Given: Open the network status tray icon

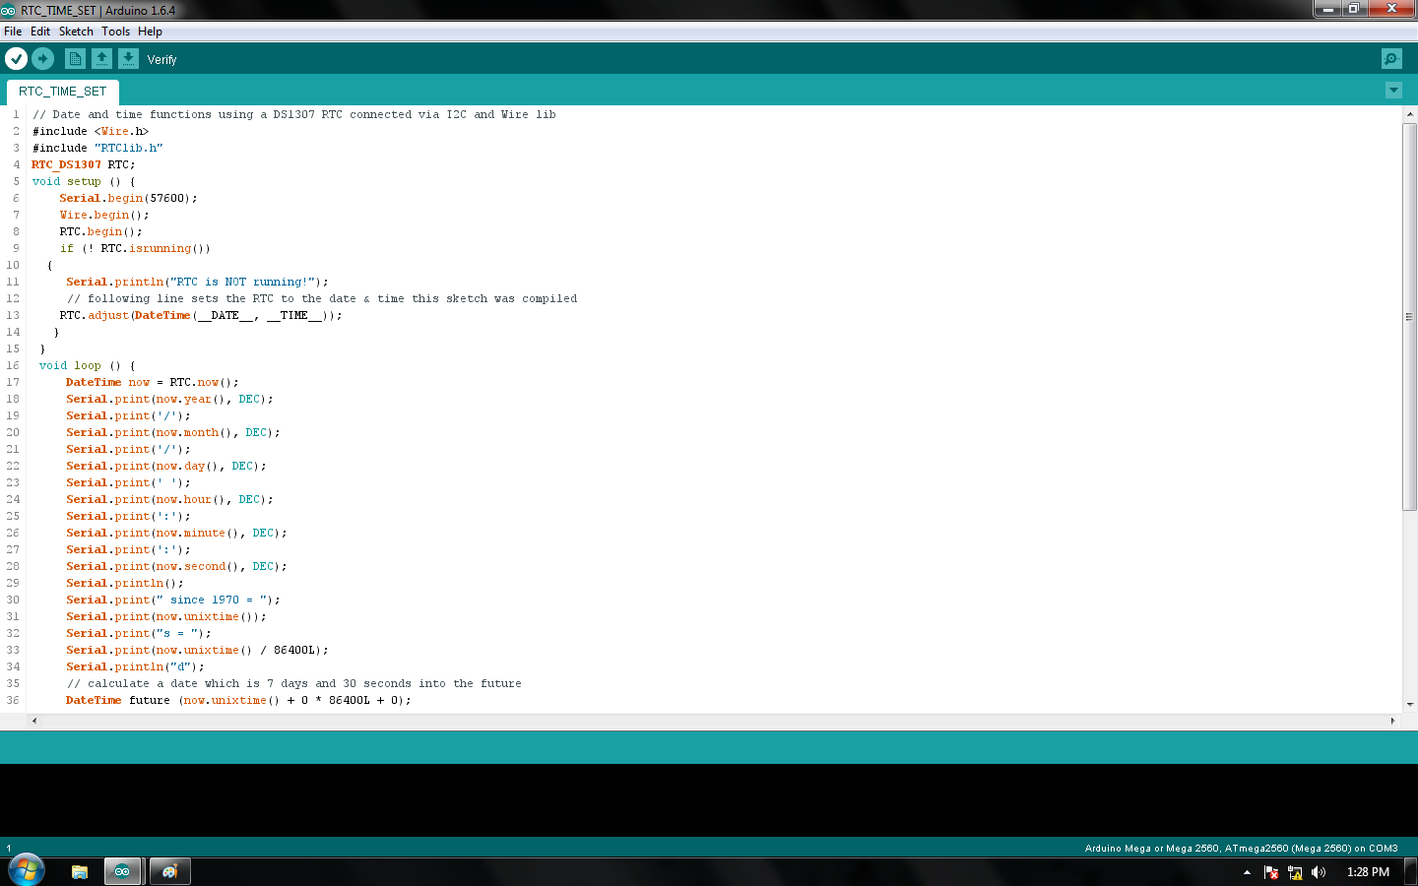Looking at the screenshot, I should point(1295,872).
